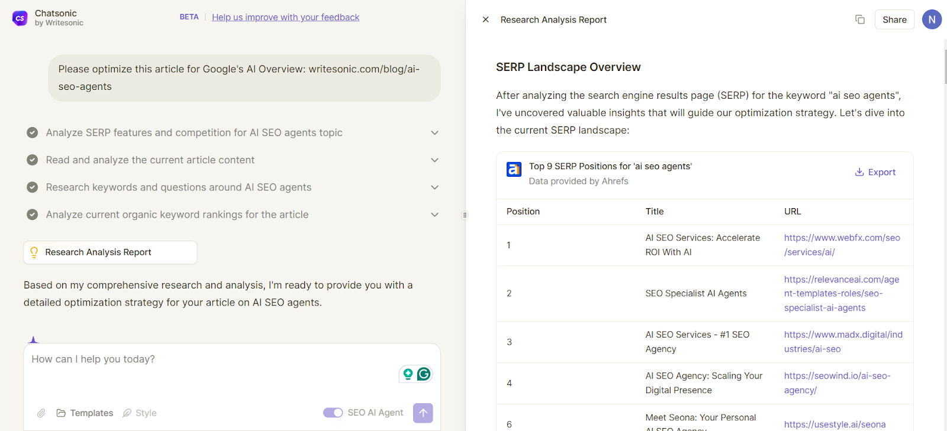Screen dimensions: 947x431
Task: Expand Analyze SERP features step chevron
Action: pos(434,133)
